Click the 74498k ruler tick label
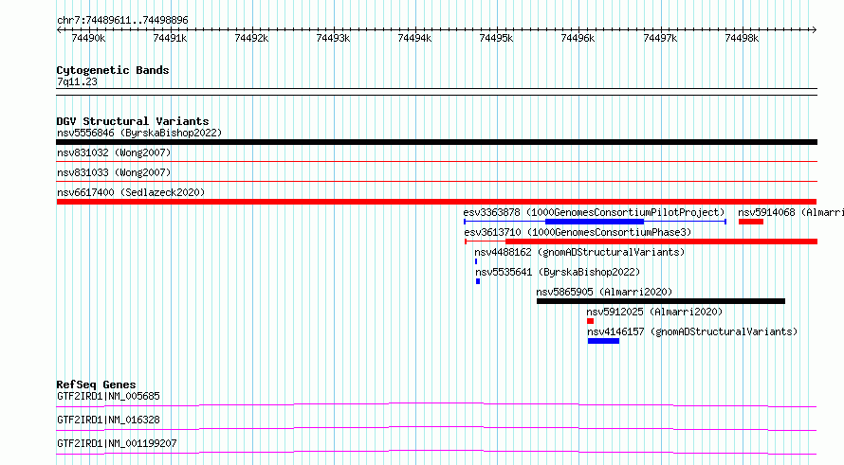This screenshot has width=844, height=465. coord(742,38)
